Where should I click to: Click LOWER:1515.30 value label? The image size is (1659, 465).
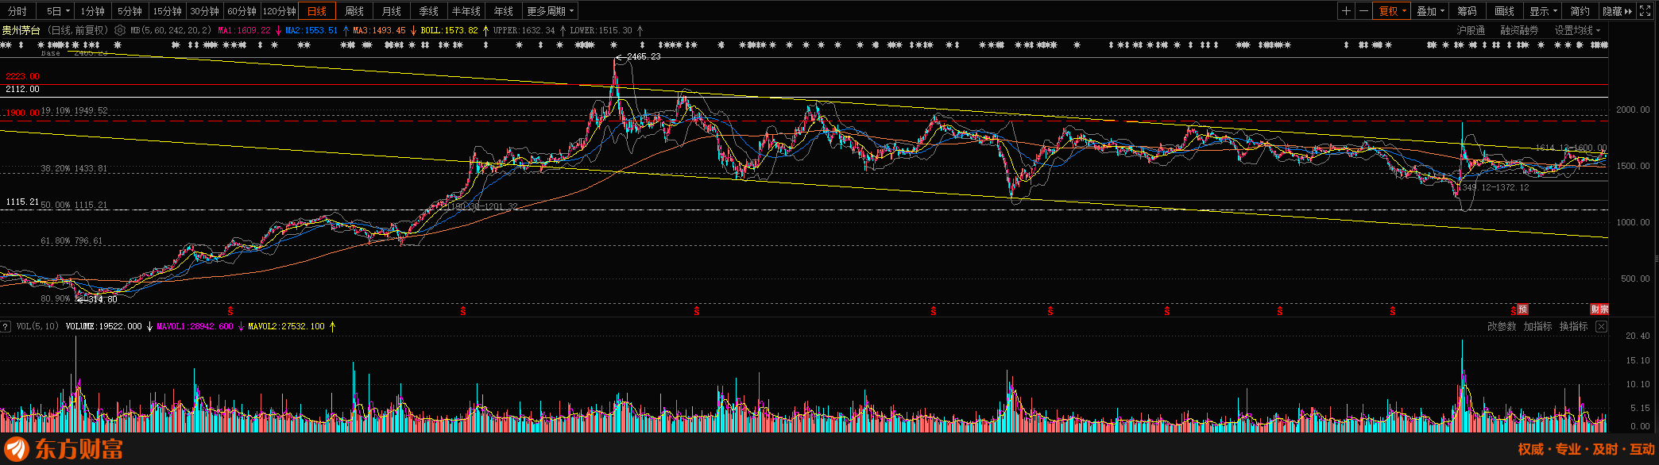(x=601, y=30)
